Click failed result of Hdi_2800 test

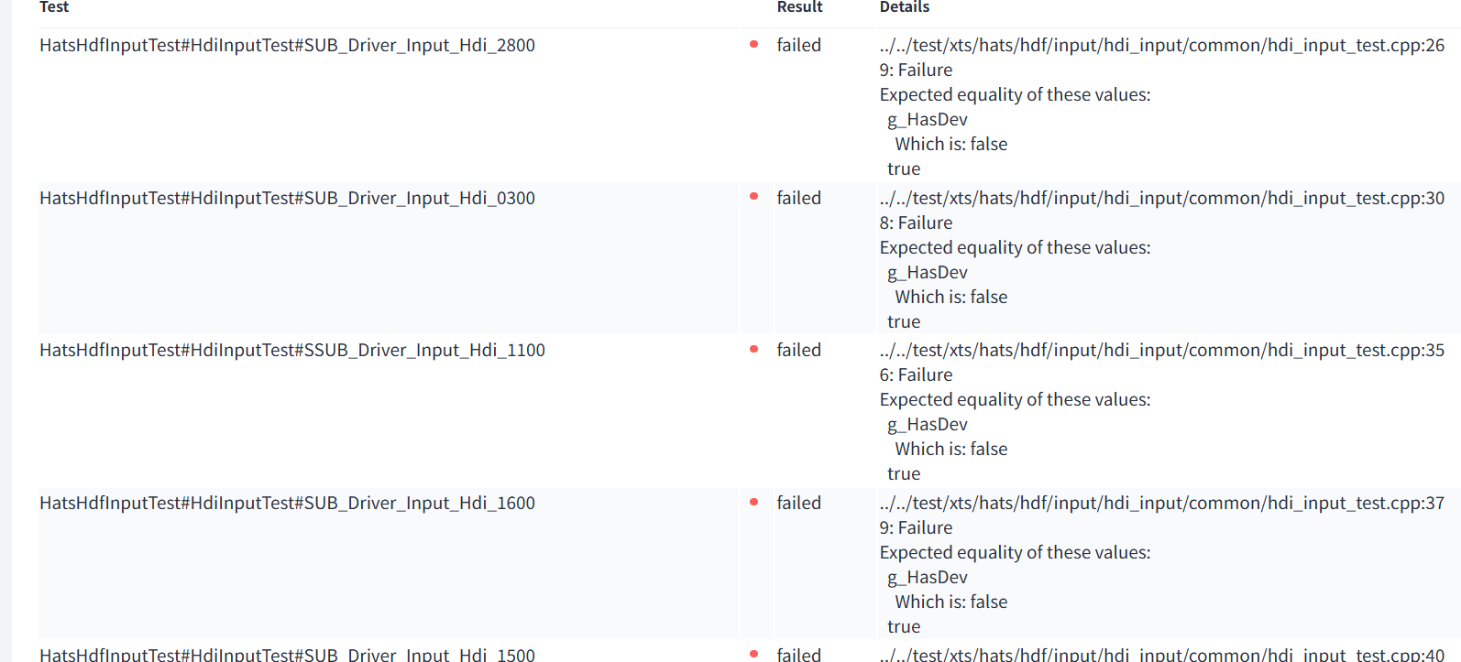click(798, 45)
